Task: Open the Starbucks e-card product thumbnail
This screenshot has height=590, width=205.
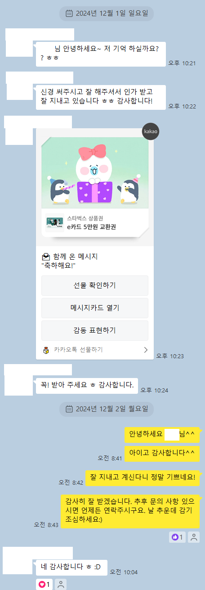Action: tap(55, 222)
